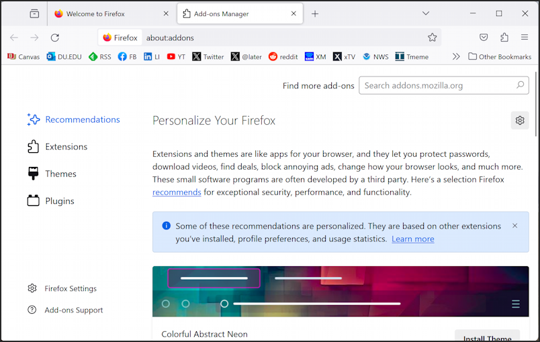
Task: Open the NWS bookmark
Action: click(375, 57)
